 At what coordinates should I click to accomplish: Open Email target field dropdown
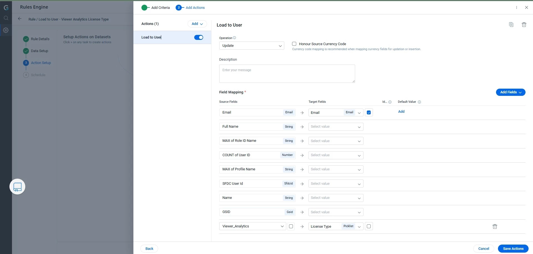point(336,112)
